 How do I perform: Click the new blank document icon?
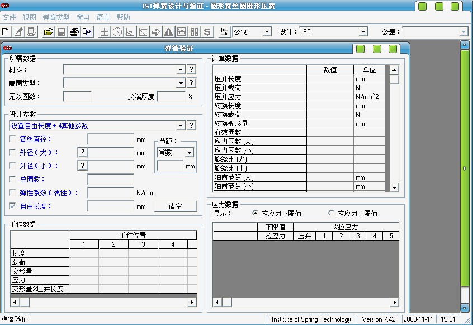pos(6,32)
